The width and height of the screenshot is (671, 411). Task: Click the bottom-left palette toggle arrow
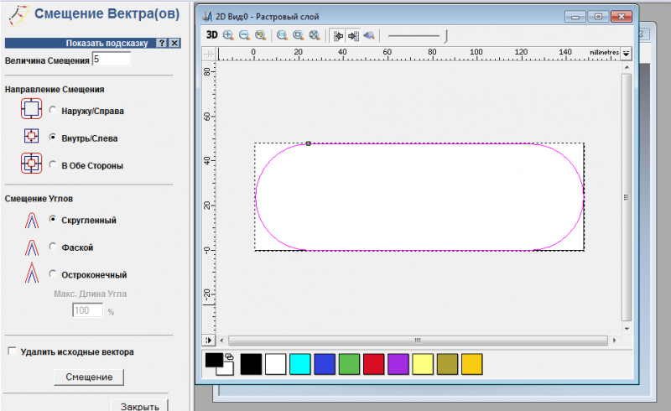(208, 340)
